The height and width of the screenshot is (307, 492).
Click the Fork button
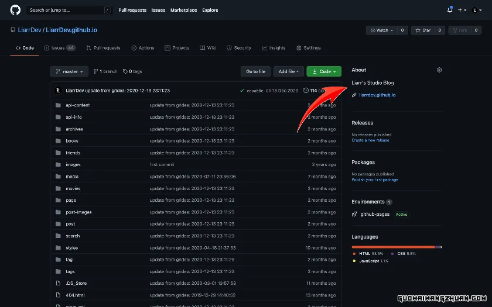point(460,30)
